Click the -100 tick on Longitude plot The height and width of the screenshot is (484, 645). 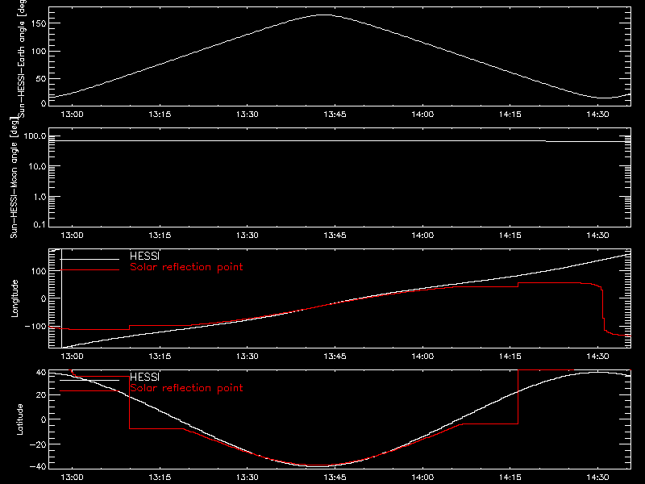35,326
